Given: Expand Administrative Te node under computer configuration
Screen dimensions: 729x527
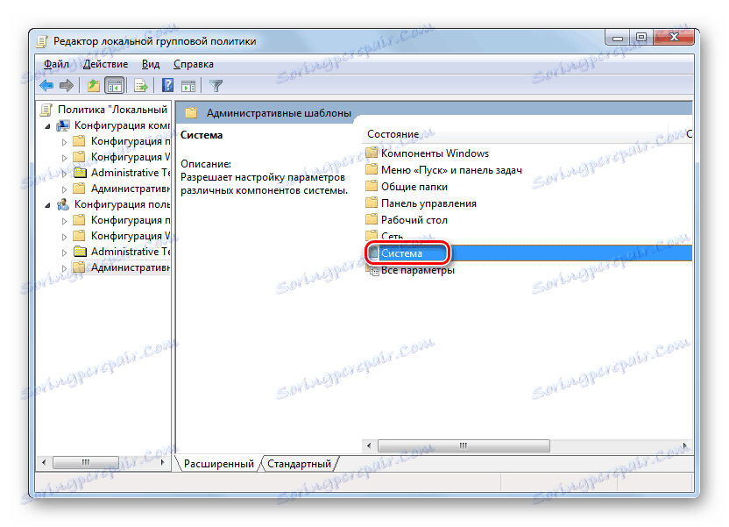Looking at the screenshot, I should click(65, 174).
